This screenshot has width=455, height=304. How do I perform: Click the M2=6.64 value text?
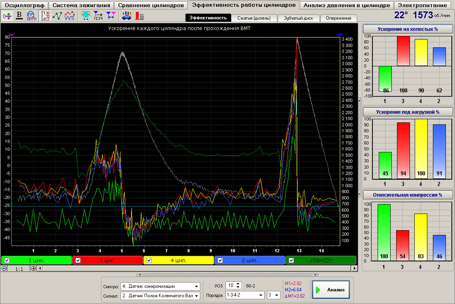click(293, 290)
